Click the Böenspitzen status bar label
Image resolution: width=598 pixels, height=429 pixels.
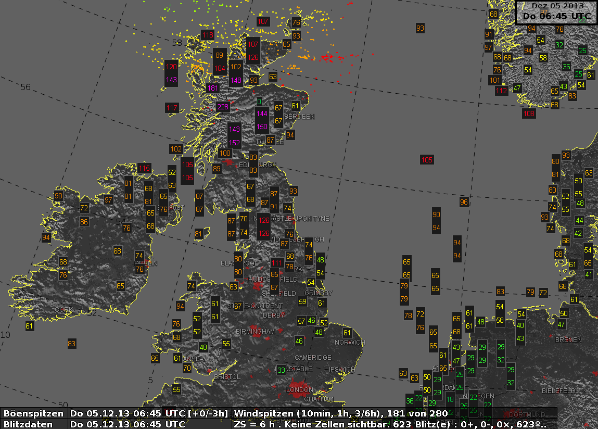click(34, 413)
